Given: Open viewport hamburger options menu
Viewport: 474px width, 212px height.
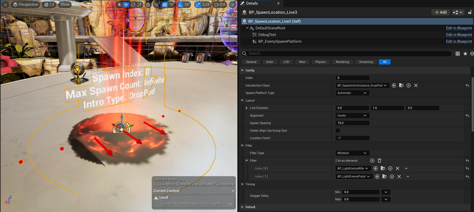Looking at the screenshot, I should tap(5, 5).
